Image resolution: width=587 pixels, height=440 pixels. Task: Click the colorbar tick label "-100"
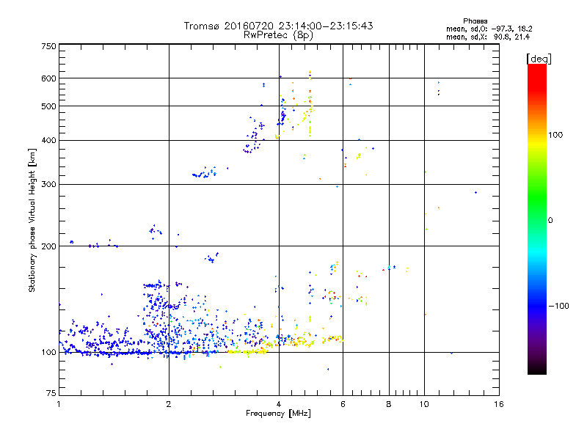558,306
